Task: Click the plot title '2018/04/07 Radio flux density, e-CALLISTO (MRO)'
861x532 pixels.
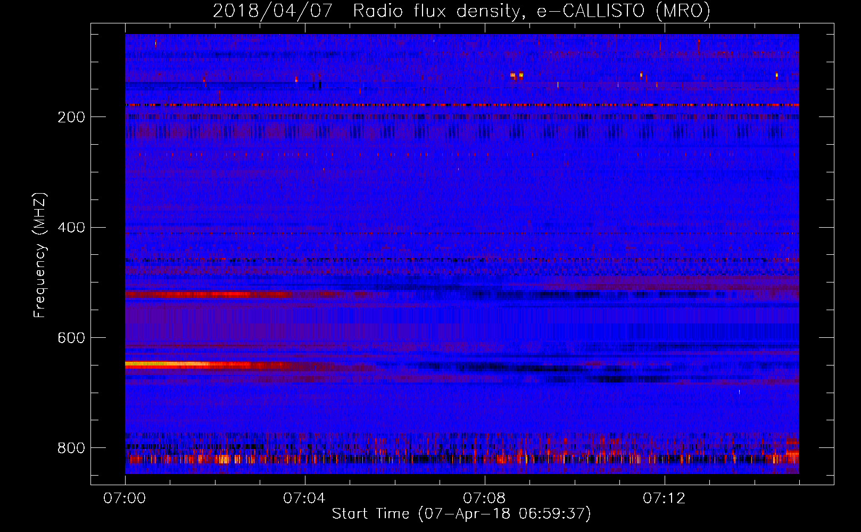Action: tap(461, 11)
